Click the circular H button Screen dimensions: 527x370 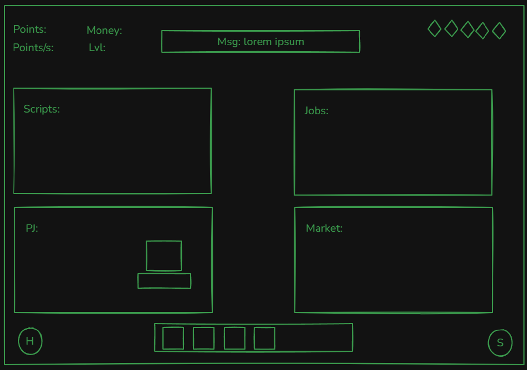(x=30, y=341)
